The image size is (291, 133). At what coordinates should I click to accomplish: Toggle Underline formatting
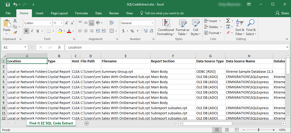pos(38,31)
